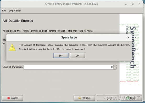Decrease Level of Parallelism with the down arrow
The width and height of the screenshot is (145, 103).
115,68
